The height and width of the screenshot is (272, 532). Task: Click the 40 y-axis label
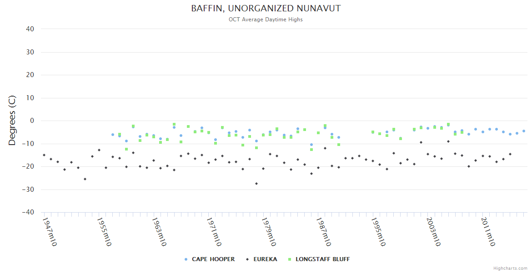pos(30,29)
